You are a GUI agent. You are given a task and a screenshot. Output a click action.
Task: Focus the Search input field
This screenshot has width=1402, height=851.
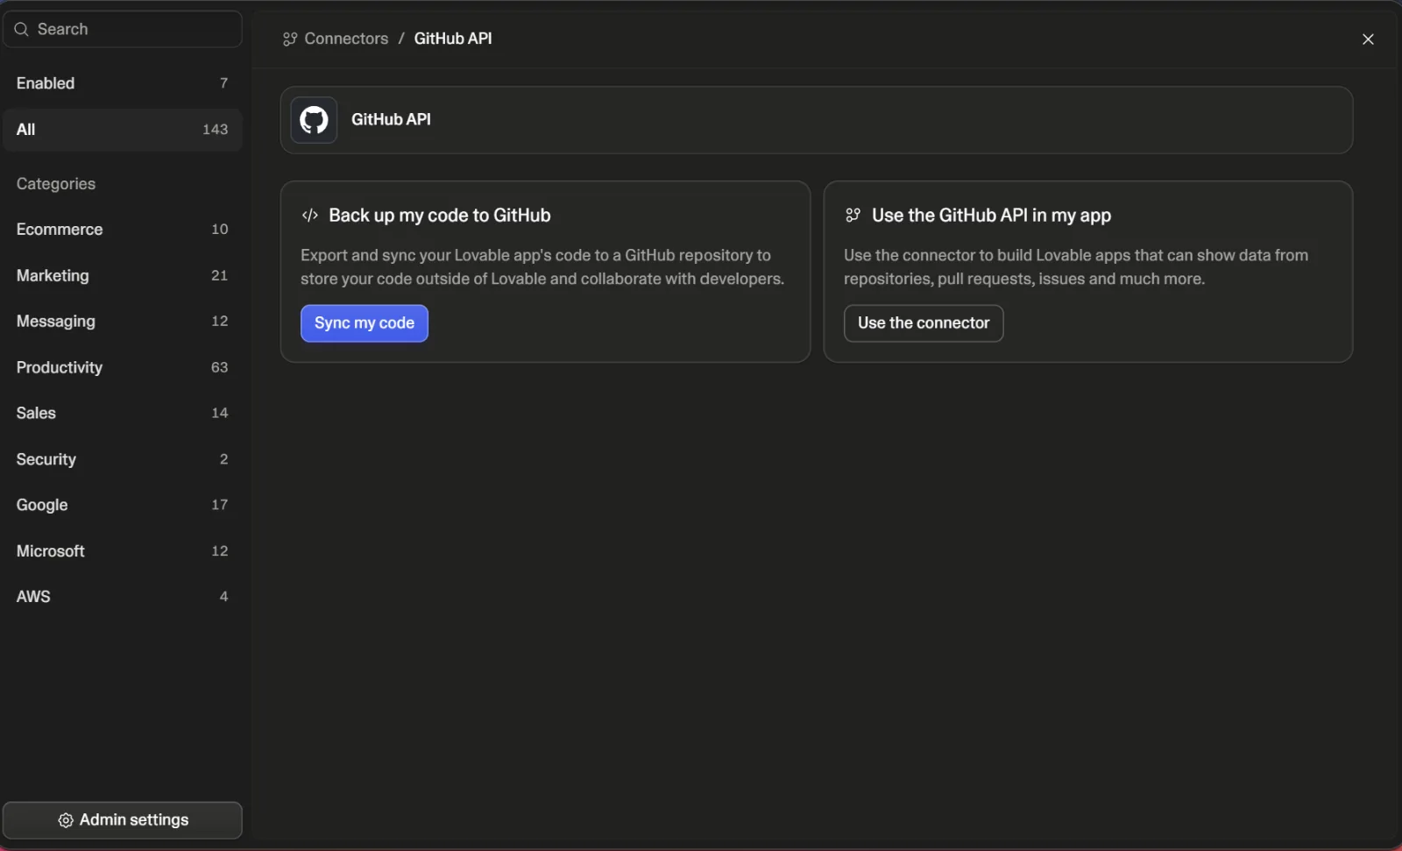123,30
